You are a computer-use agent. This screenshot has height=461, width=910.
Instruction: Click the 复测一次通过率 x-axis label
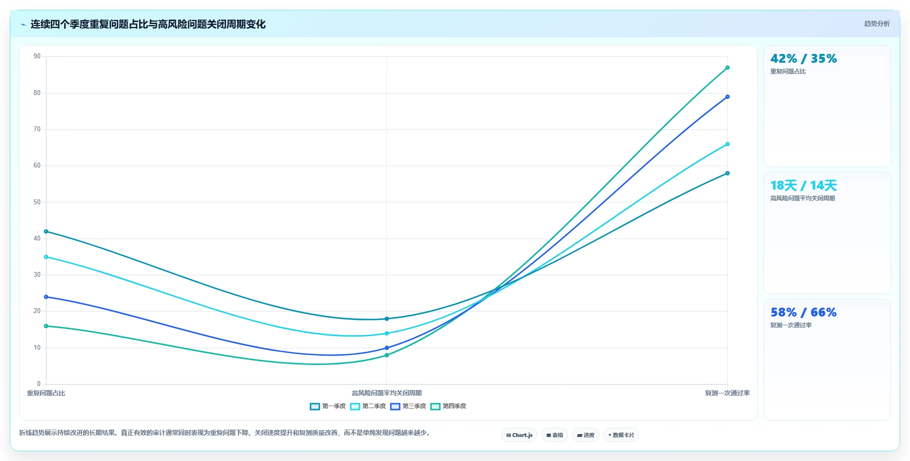pos(727,393)
